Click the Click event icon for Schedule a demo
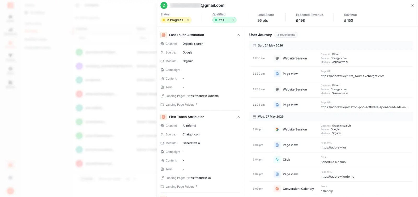This screenshot has width=418, height=197. click(277, 160)
